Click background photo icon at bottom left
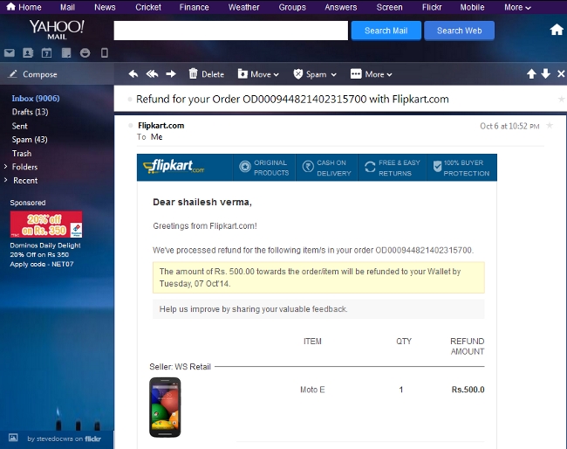The image size is (567, 449). [13, 438]
